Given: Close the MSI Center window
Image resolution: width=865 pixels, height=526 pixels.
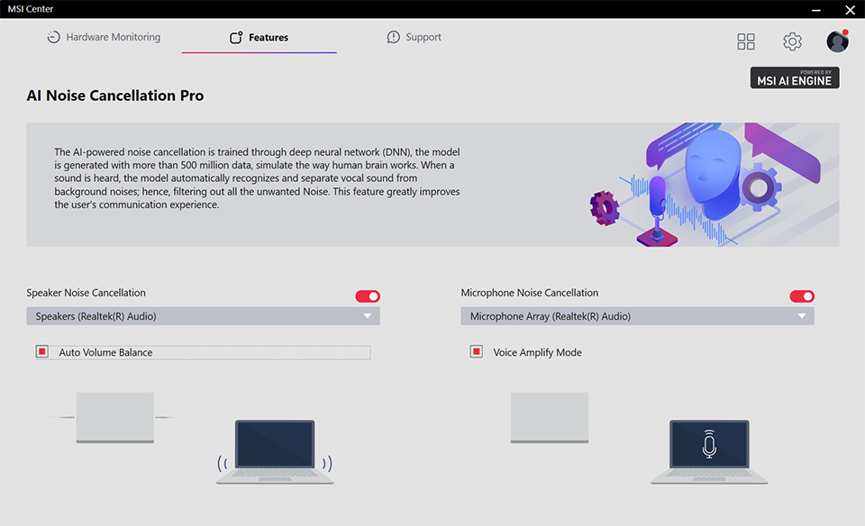Looking at the screenshot, I should [849, 9].
